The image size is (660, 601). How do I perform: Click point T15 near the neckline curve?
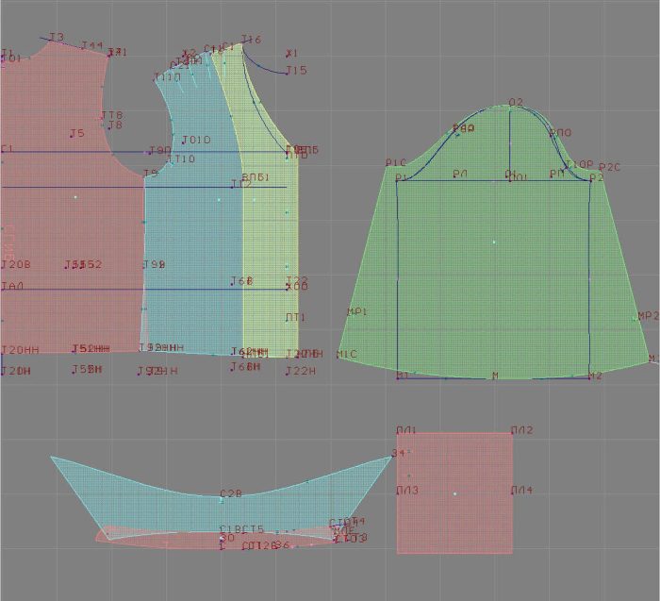click(x=295, y=71)
